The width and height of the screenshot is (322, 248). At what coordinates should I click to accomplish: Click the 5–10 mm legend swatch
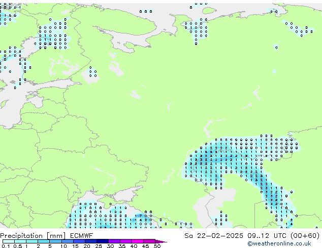55,241
